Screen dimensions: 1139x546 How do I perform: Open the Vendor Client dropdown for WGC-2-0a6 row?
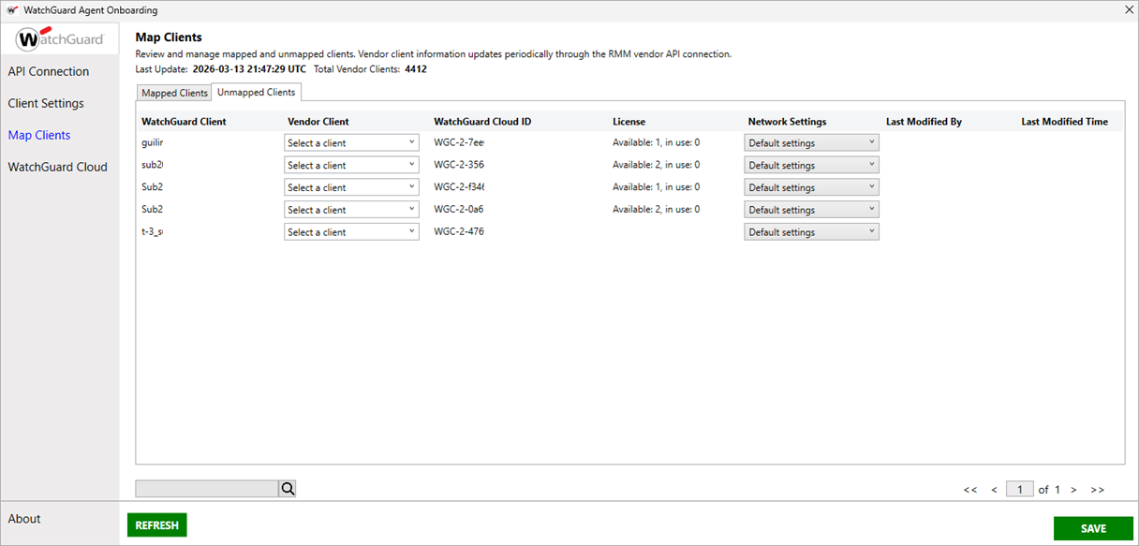tap(351, 210)
